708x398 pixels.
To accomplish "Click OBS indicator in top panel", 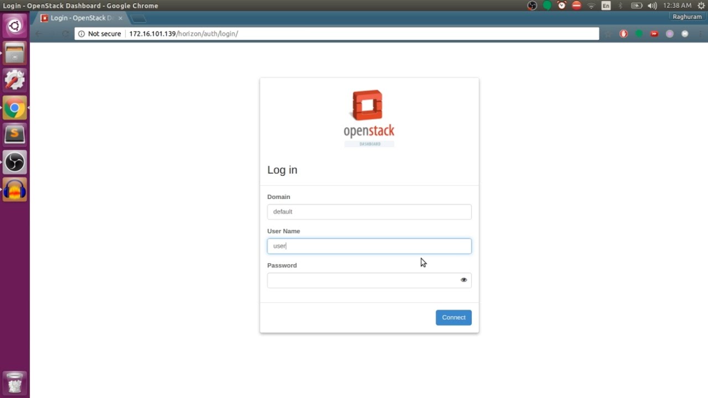I will (532, 6).
